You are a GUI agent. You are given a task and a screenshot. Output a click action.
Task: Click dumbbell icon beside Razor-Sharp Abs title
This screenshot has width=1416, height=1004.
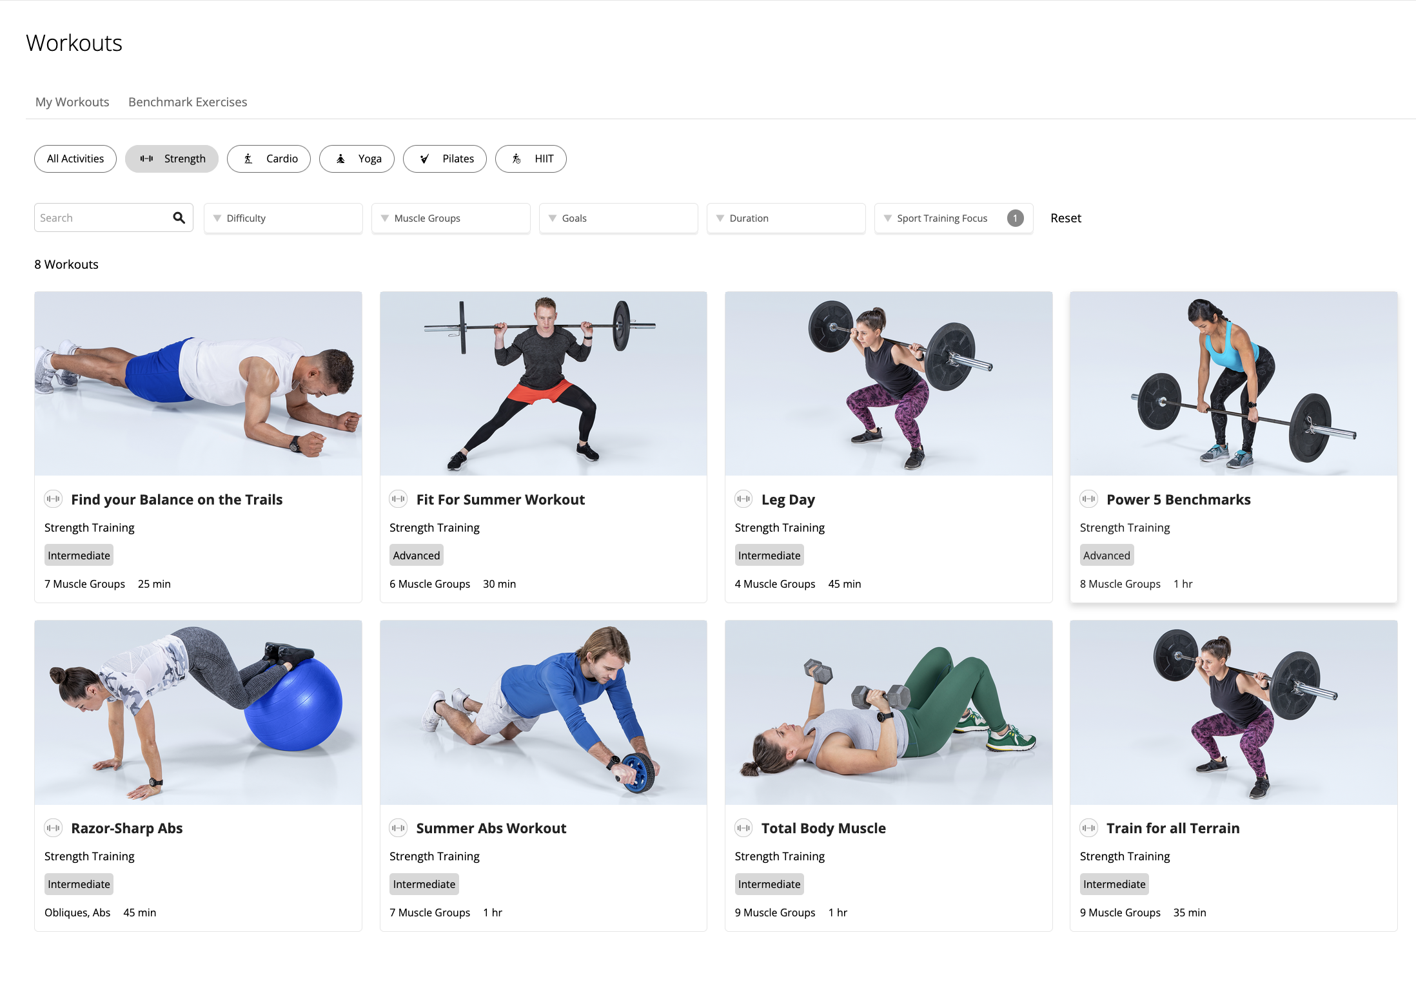[x=53, y=827]
